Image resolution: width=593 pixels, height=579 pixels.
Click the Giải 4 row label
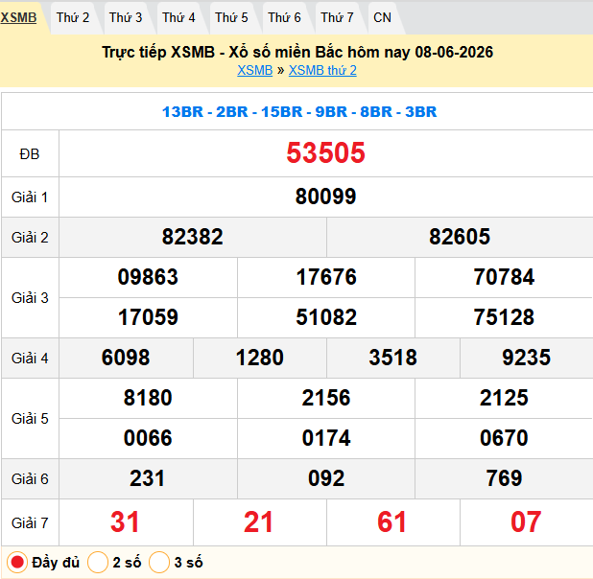pos(30,359)
